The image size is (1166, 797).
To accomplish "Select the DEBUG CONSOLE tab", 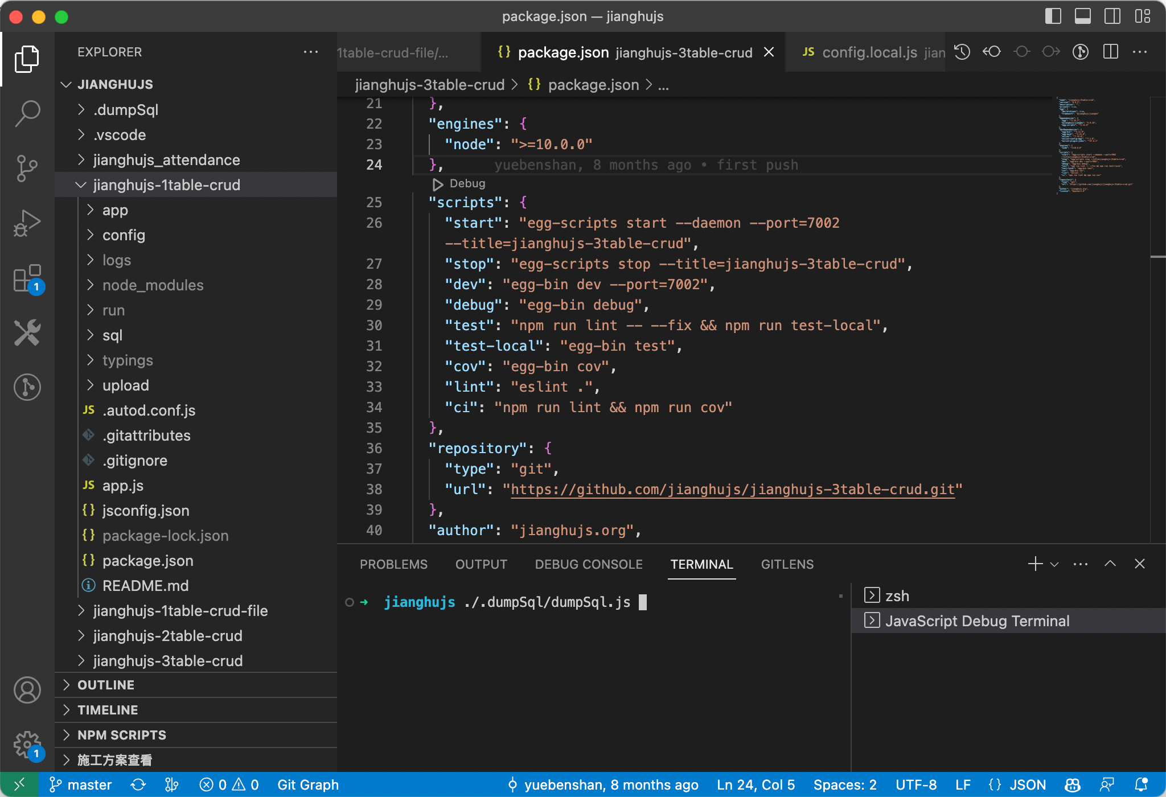I will tap(589, 564).
